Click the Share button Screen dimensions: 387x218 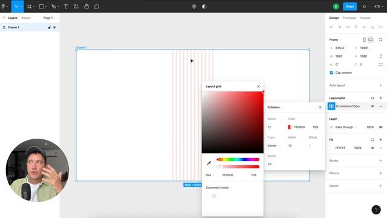click(x=350, y=7)
